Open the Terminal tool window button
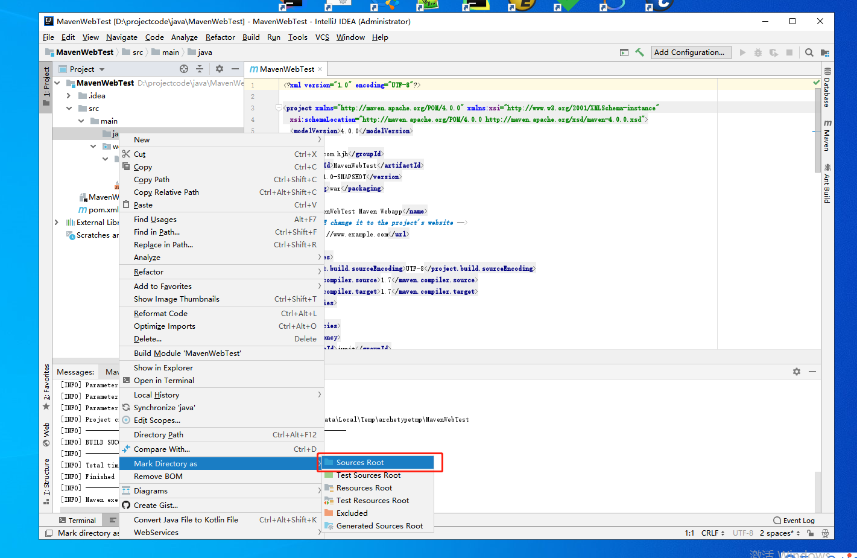Viewport: 857px width, 558px height. [77, 521]
